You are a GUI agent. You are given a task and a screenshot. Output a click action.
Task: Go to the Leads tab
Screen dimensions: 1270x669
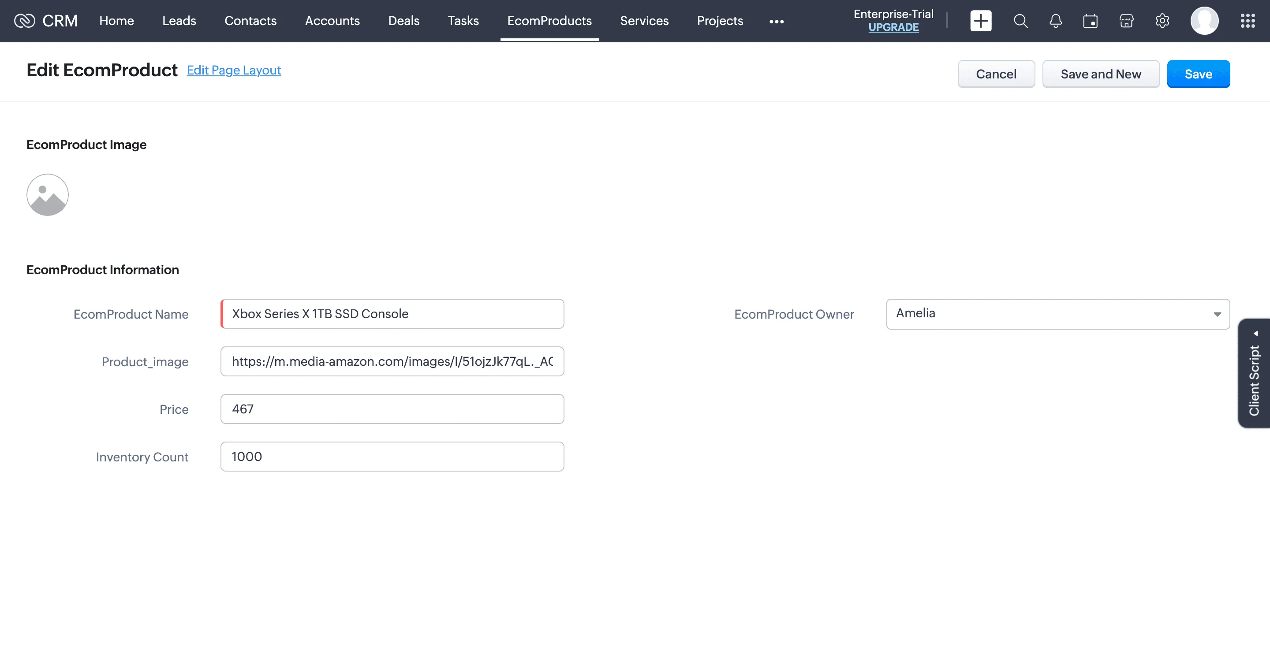pyautogui.click(x=179, y=21)
